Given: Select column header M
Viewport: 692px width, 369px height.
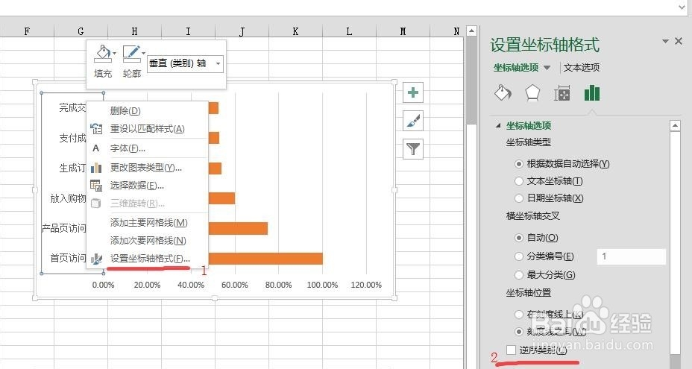Looking at the screenshot, I should click(403, 31).
